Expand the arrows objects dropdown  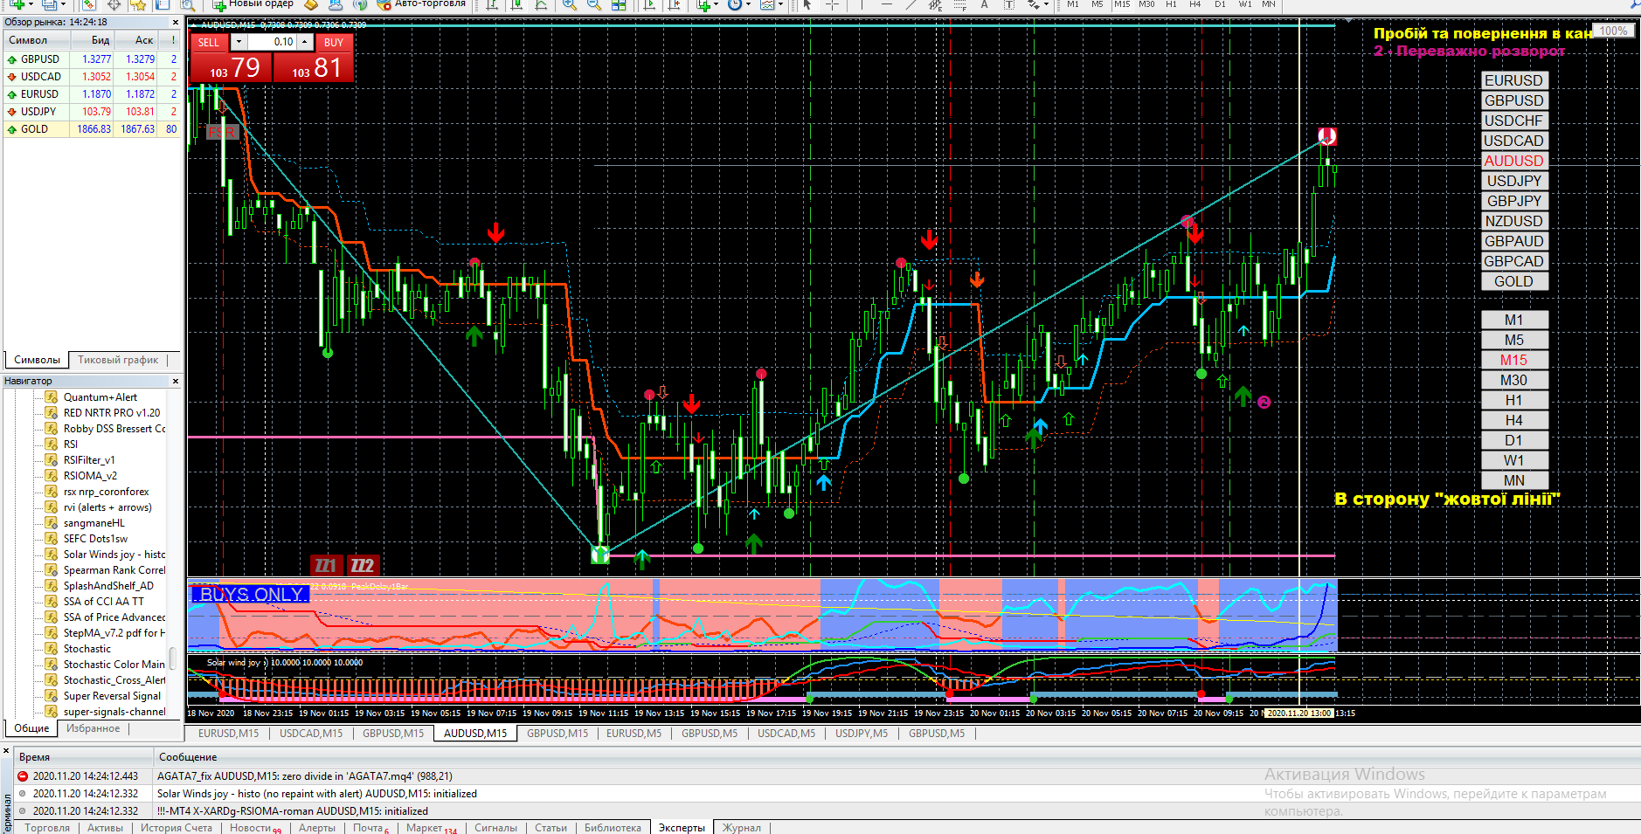coord(1046,4)
